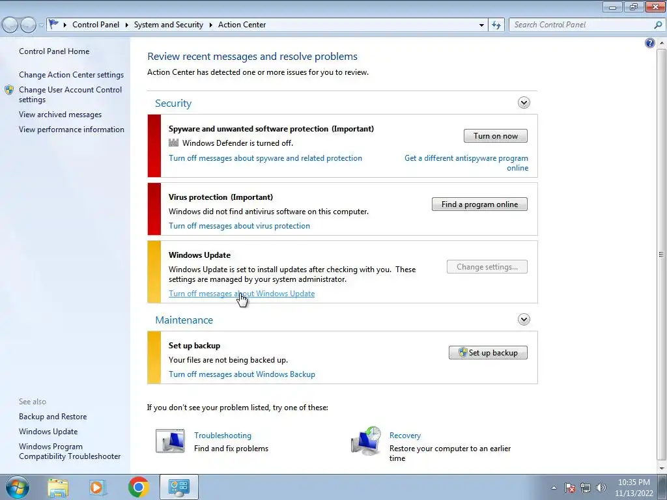
Task: Open Google Chrome from taskbar
Action: 139,487
